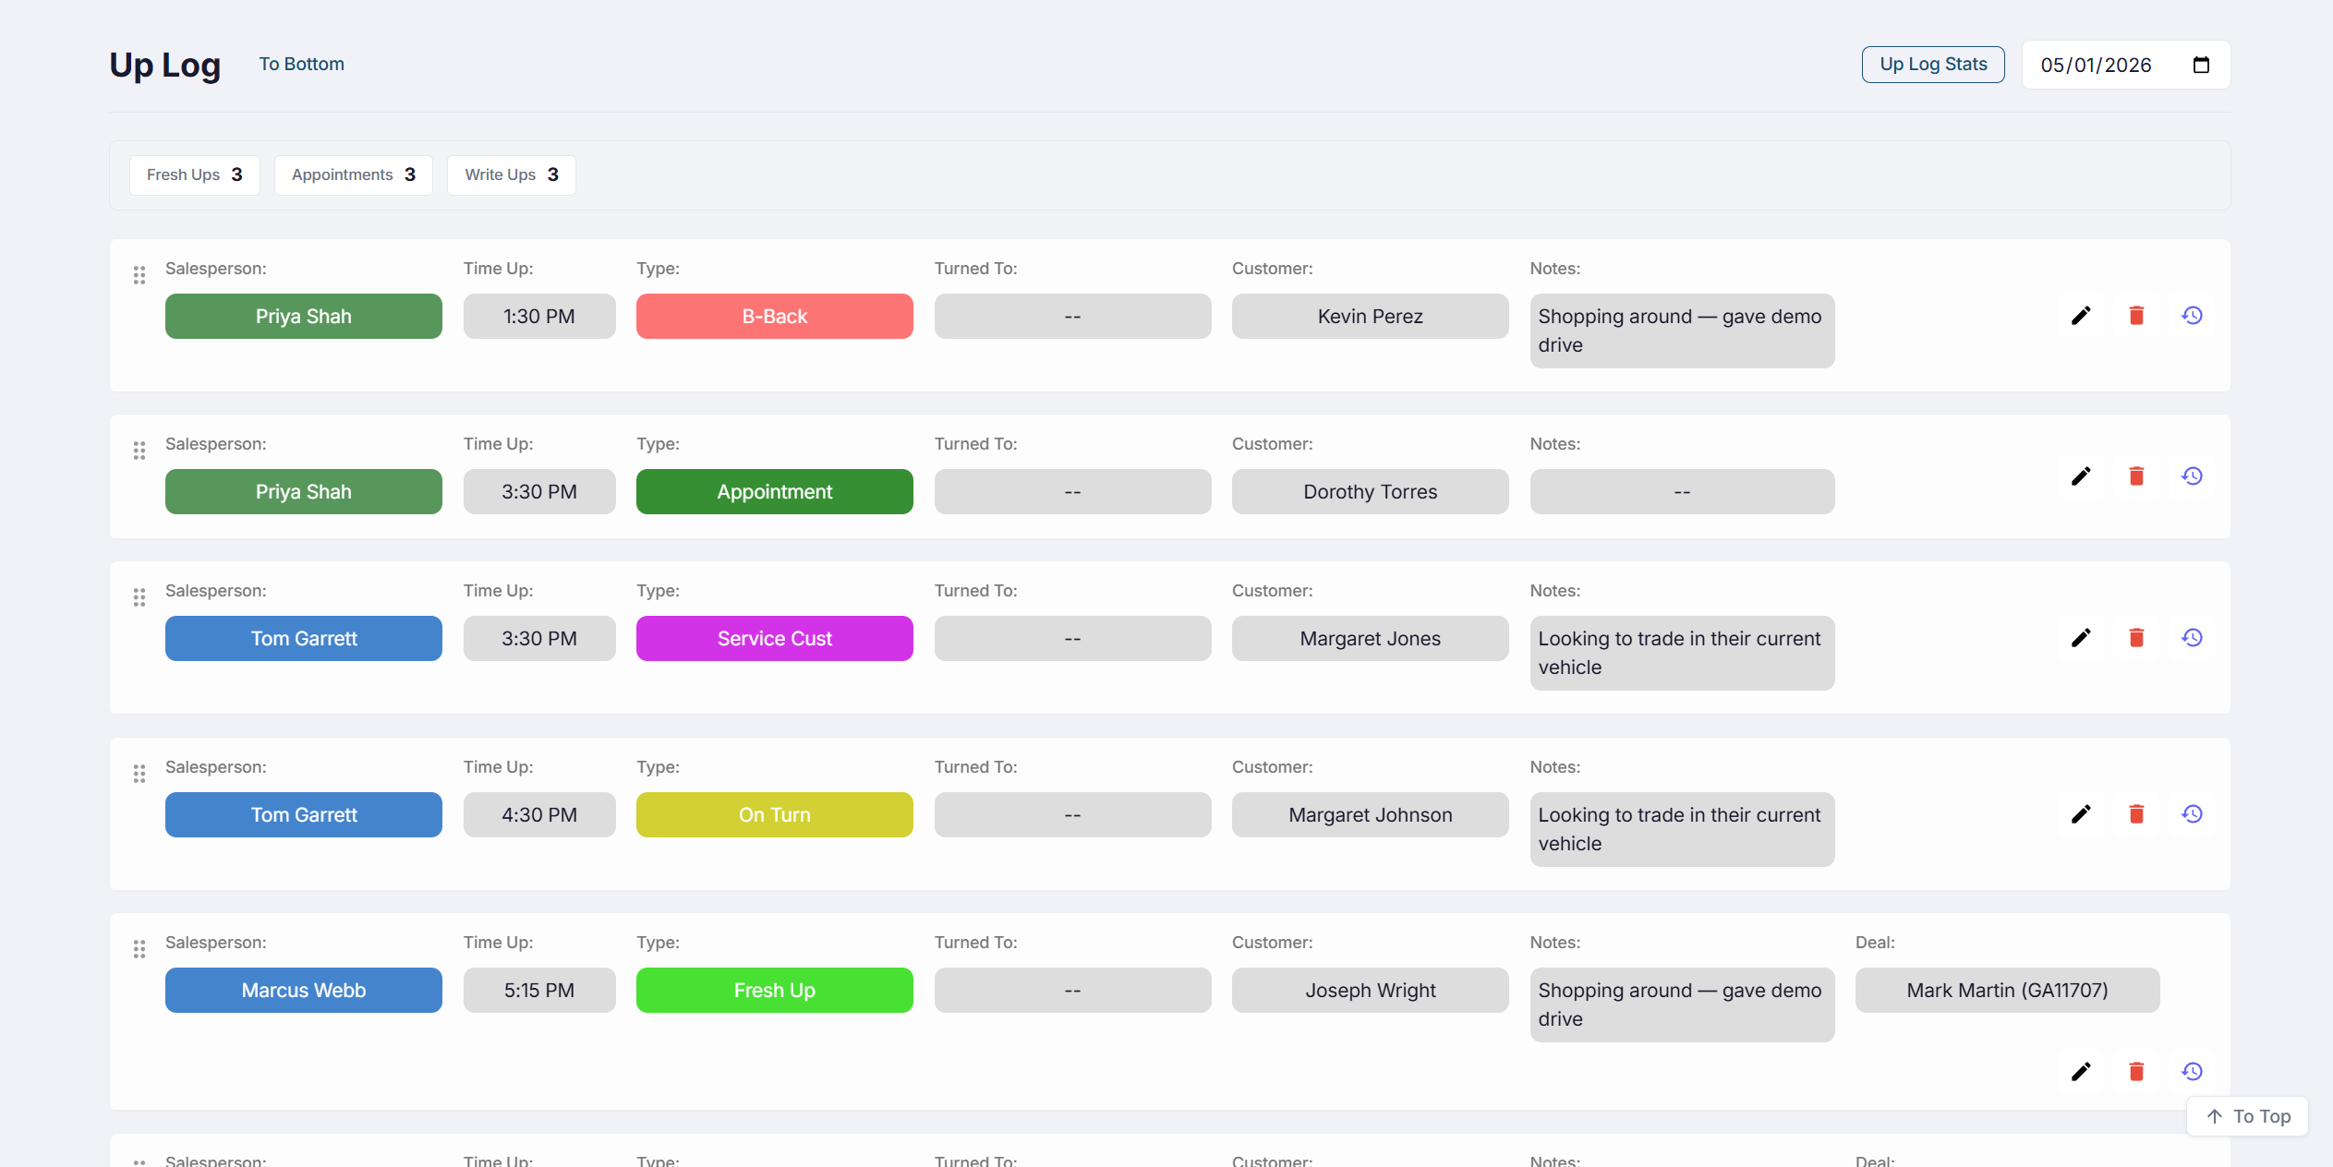Screen dimensions: 2333x1167
Task: Click drag handle of Margaret Johnson row
Action: (x=139, y=774)
